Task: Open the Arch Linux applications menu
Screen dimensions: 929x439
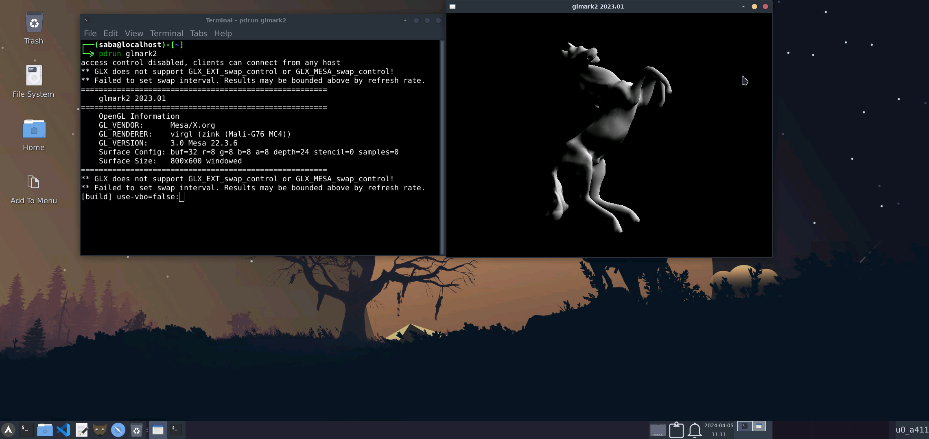Action: [x=8, y=430]
